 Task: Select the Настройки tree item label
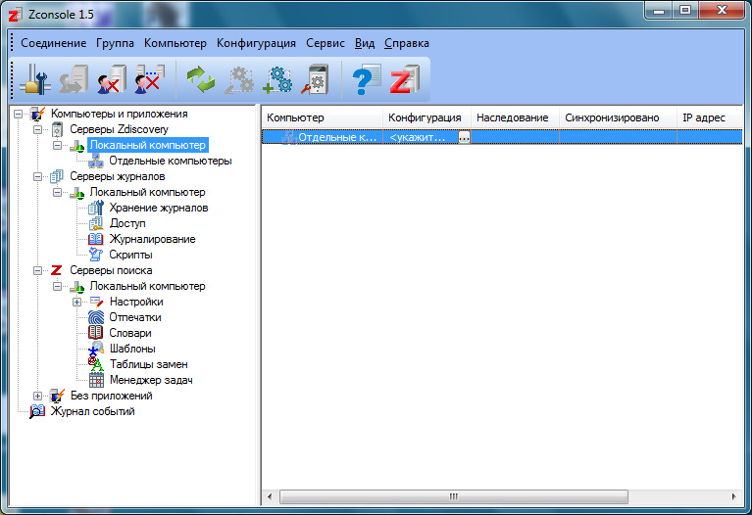[136, 302]
